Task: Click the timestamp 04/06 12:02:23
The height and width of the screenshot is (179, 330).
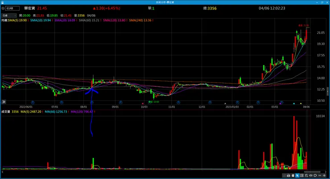Action: pos(272,8)
